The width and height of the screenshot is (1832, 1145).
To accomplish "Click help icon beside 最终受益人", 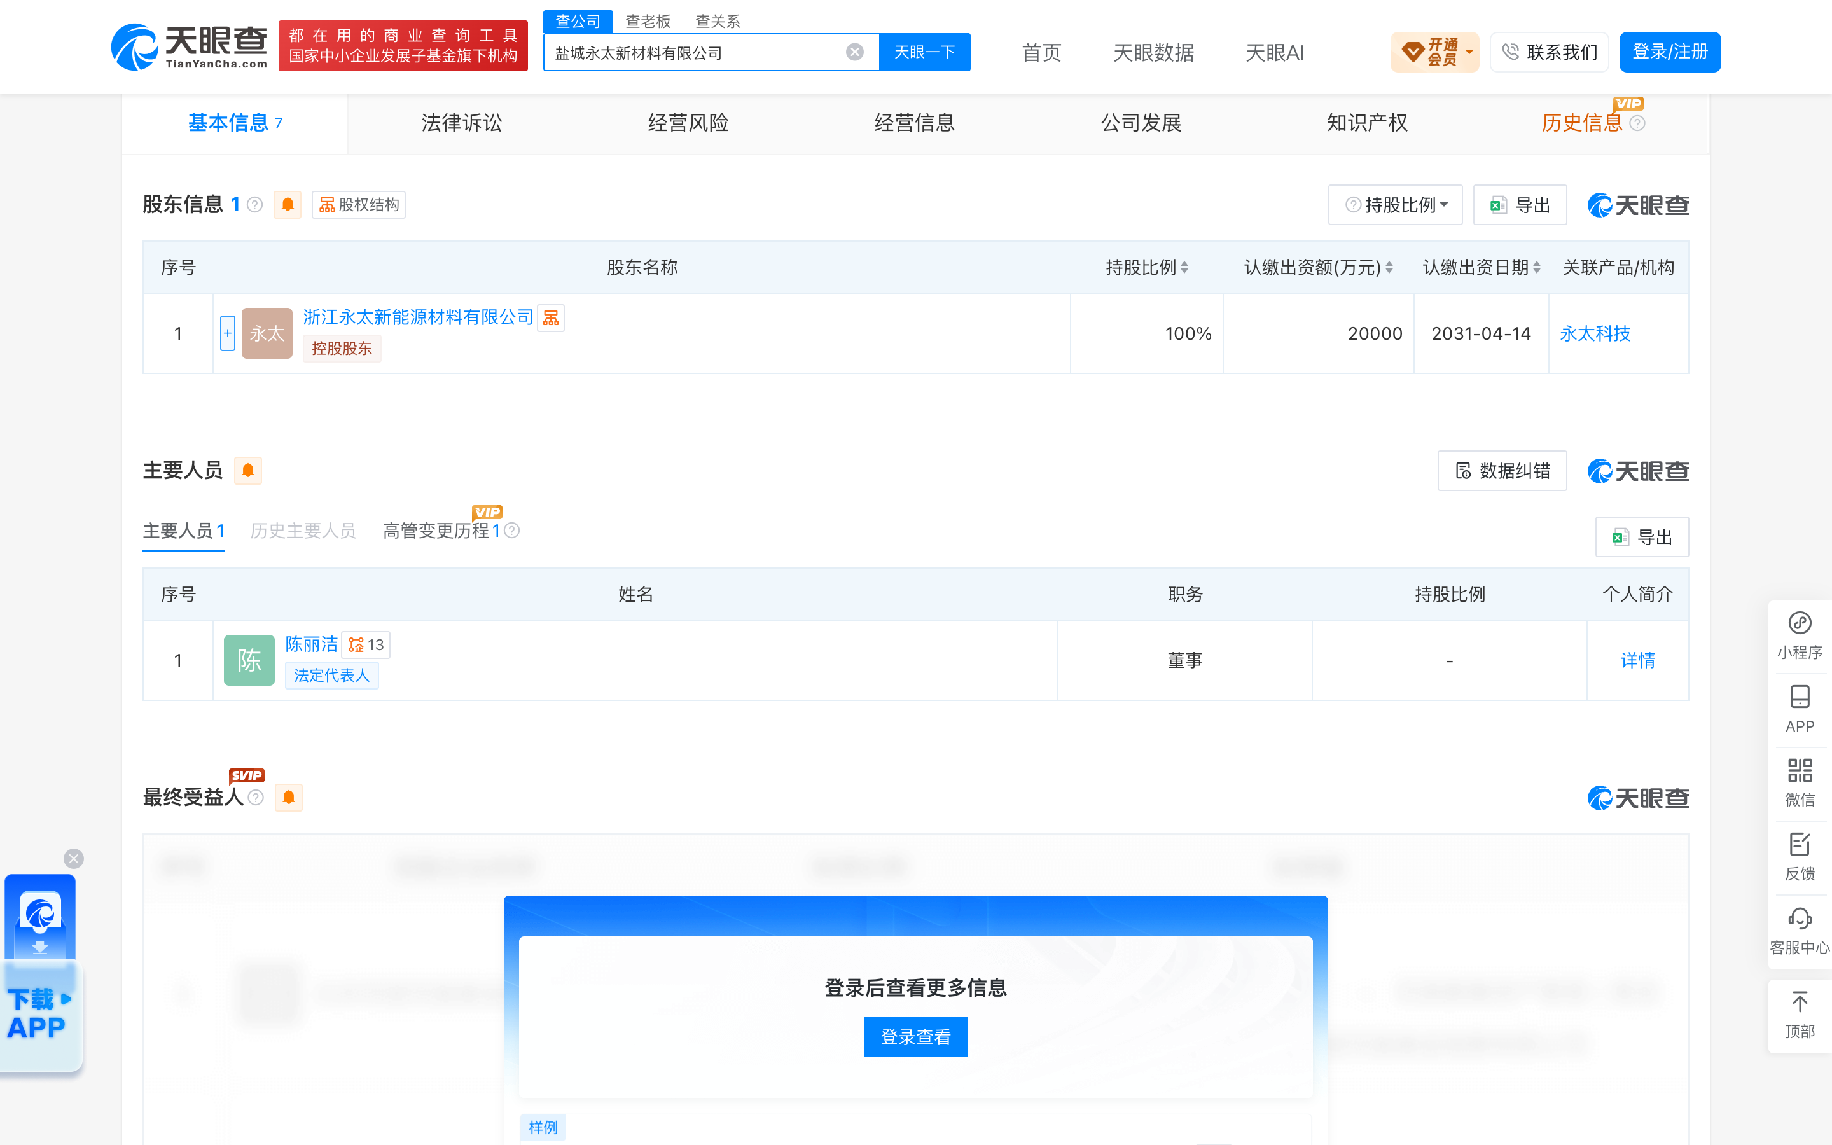I will coord(256,798).
